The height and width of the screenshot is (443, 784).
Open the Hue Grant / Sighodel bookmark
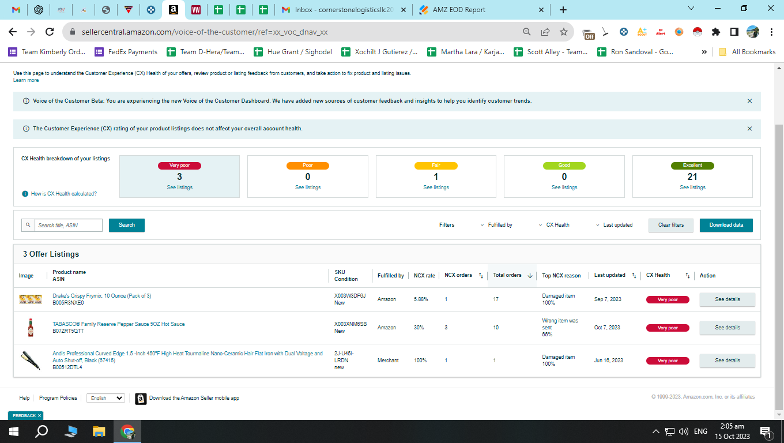pos(293,52)
